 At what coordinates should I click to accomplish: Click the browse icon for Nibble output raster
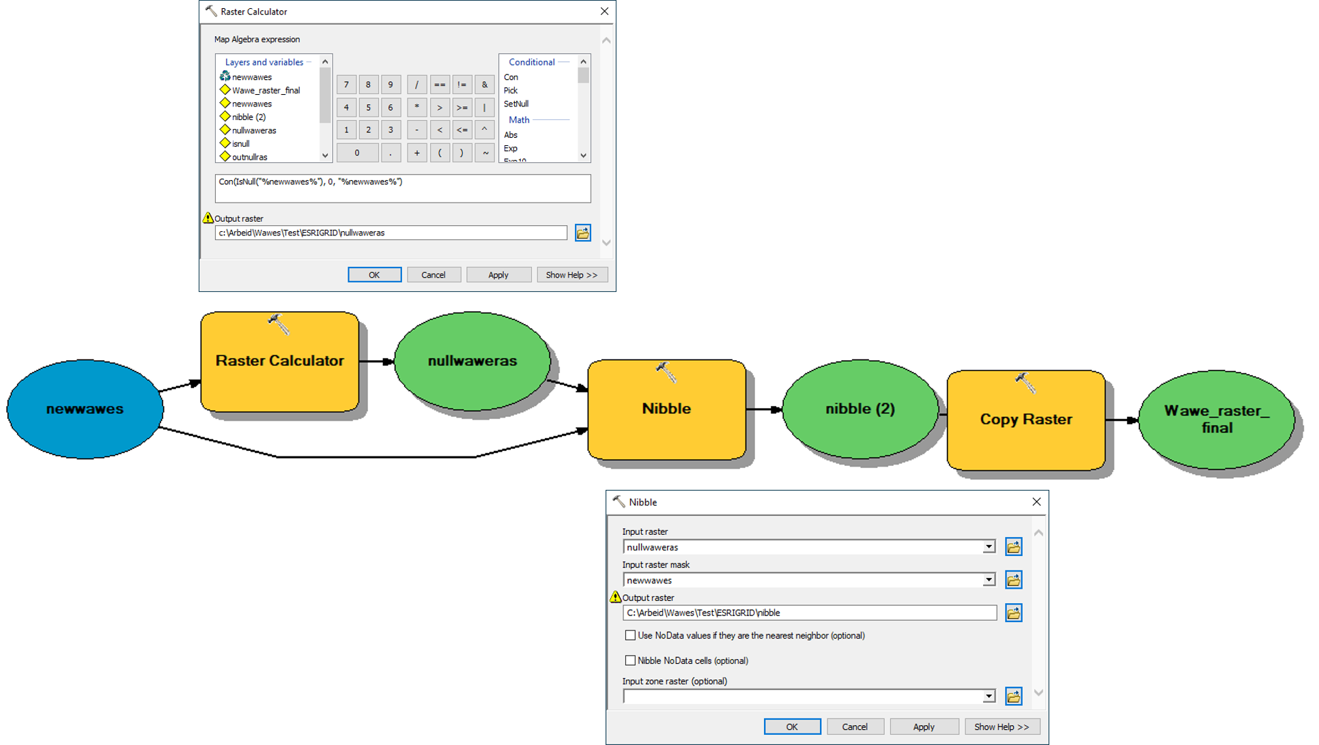(1013, 613)
